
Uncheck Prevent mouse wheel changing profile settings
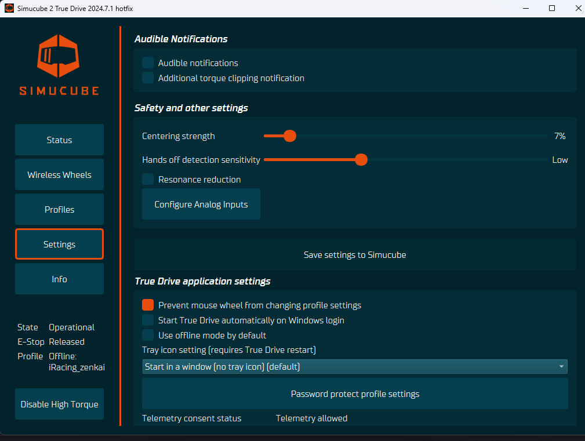point(148,305)
